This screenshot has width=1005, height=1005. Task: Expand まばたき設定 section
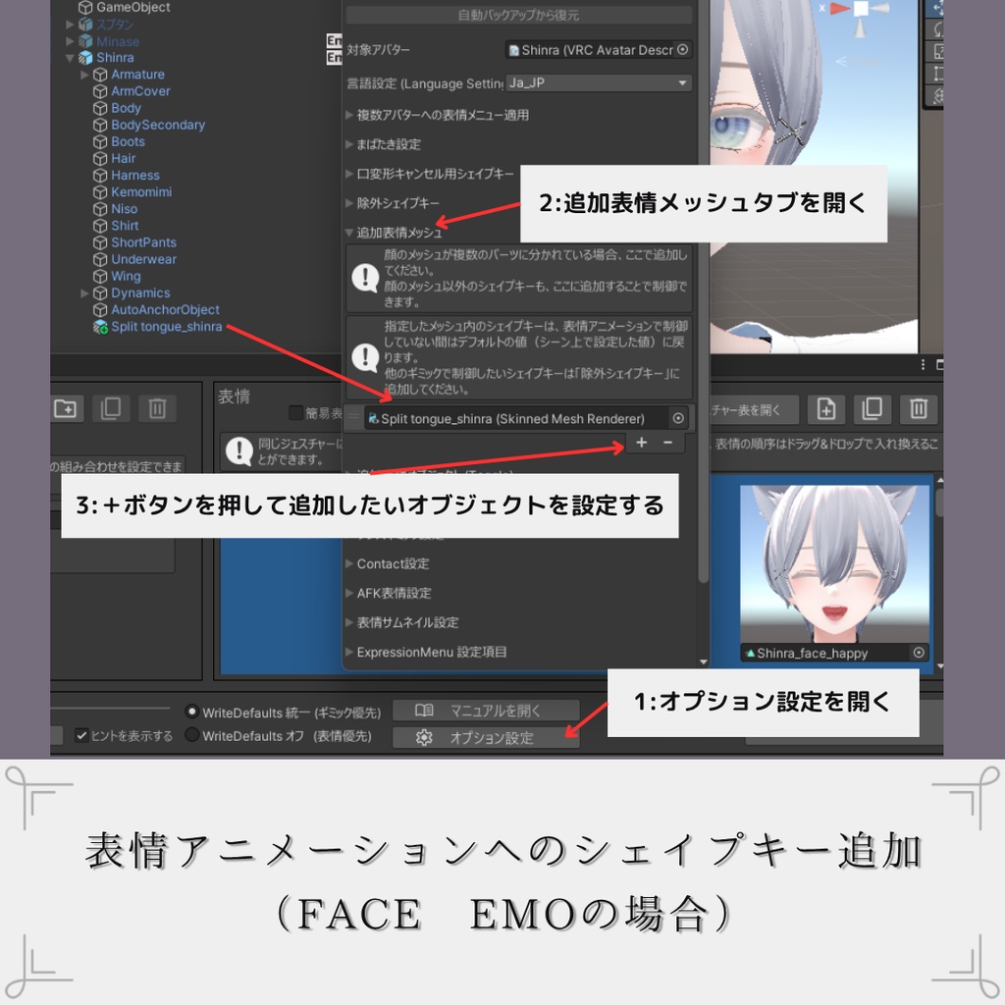tap(349, 145)
